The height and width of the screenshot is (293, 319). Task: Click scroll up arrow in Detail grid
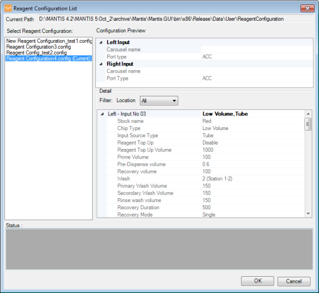(308, 114)
